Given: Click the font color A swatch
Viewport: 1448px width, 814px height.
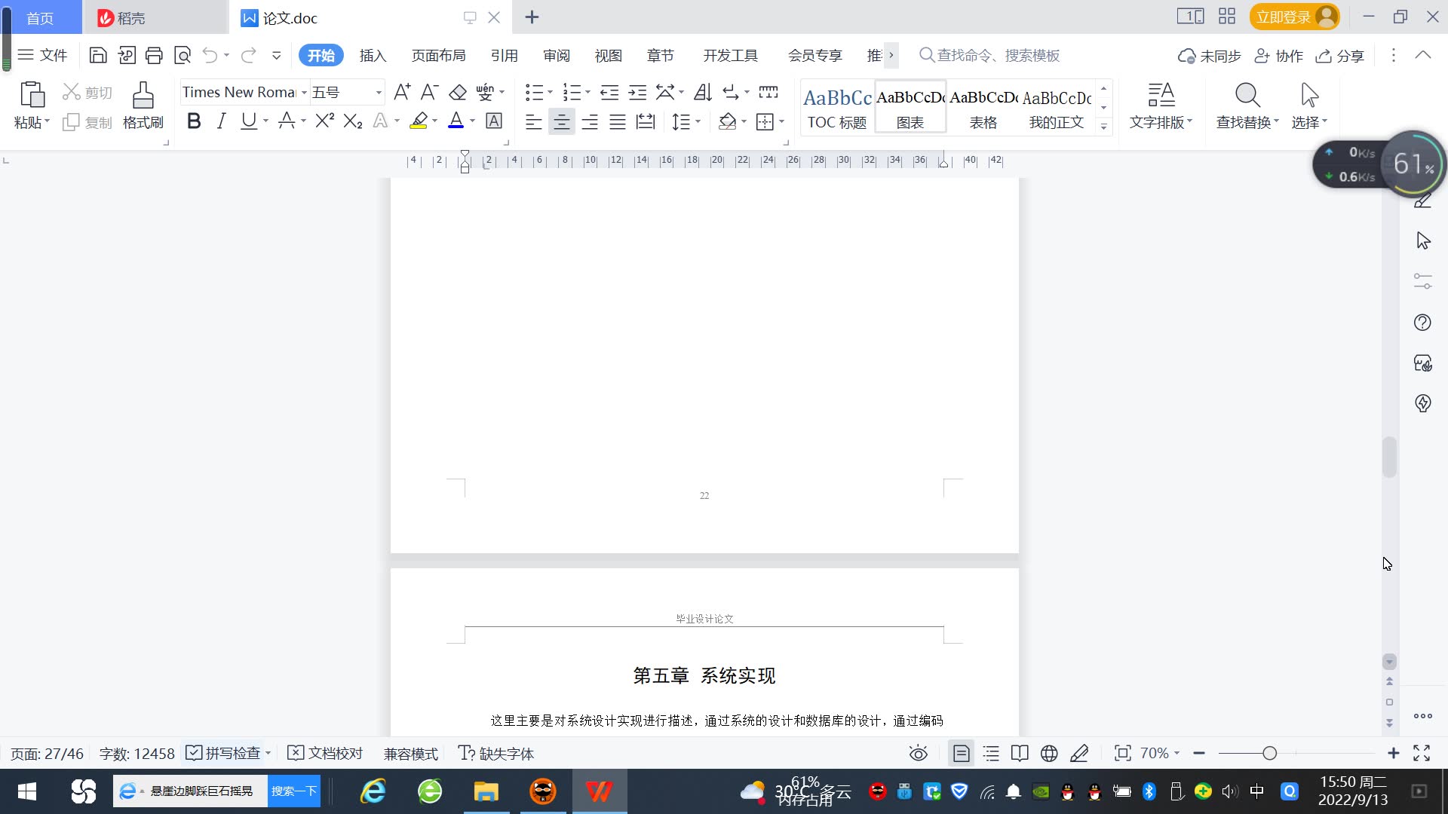Looking at the screenshot, I should click(x=456, y=121).
